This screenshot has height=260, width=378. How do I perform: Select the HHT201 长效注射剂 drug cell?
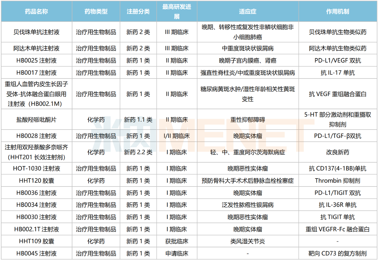[37, 152]
